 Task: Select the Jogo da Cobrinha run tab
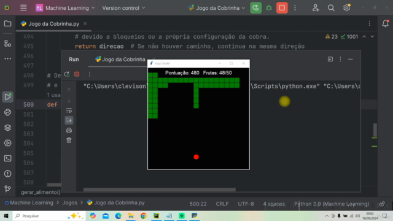120,60
